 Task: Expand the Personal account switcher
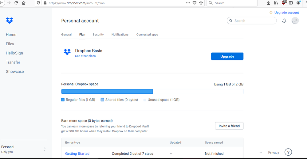(45, 150)
